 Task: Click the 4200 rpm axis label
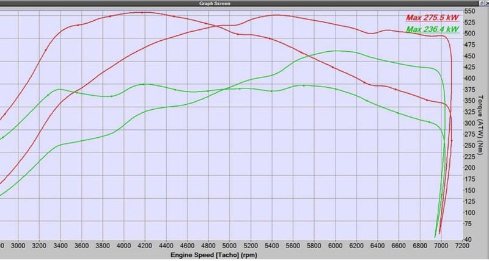(145, 245)
